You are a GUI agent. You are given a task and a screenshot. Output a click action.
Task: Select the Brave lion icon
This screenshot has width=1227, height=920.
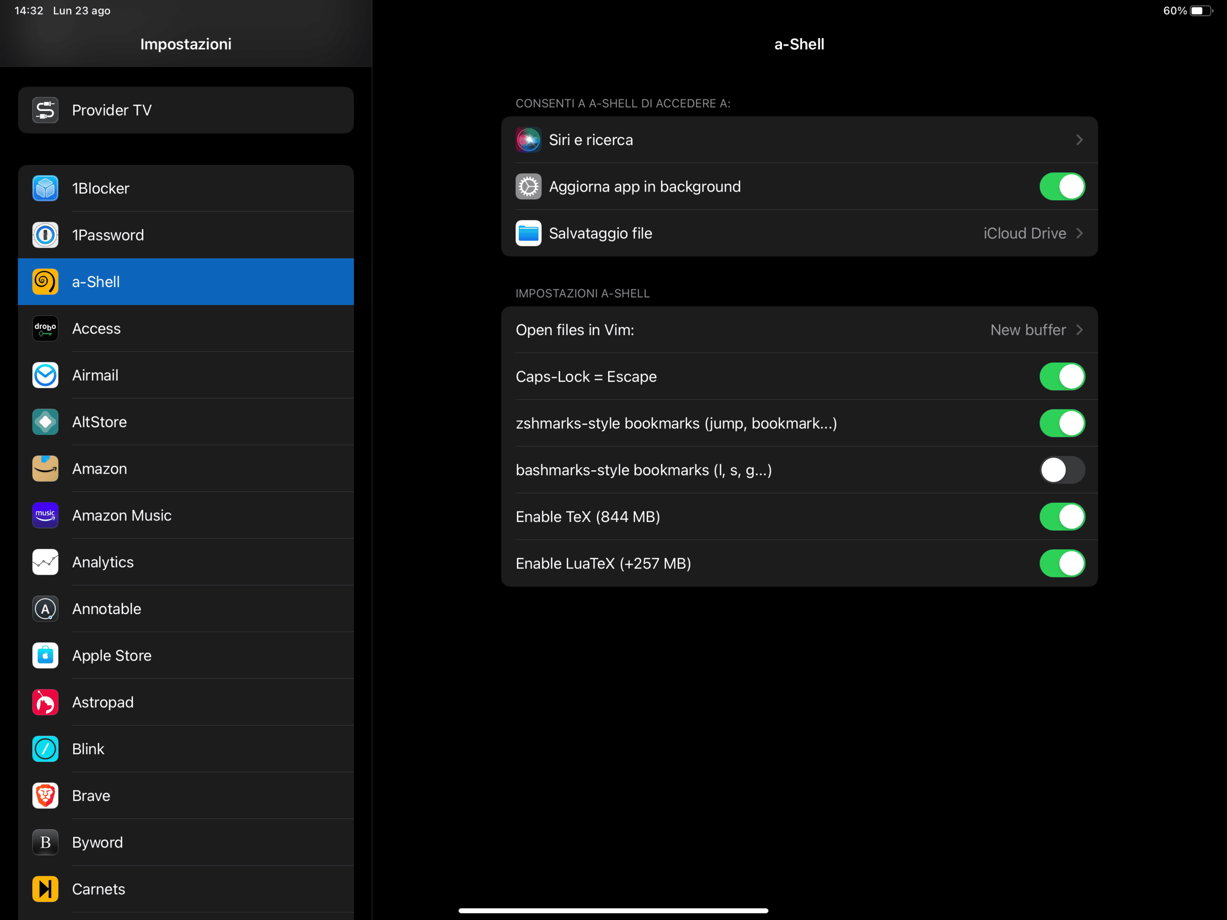pyautogui.click(x=46, y=796)
